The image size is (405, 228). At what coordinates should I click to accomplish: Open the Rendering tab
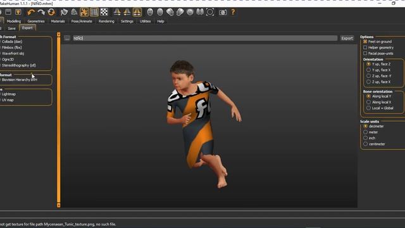106,21
